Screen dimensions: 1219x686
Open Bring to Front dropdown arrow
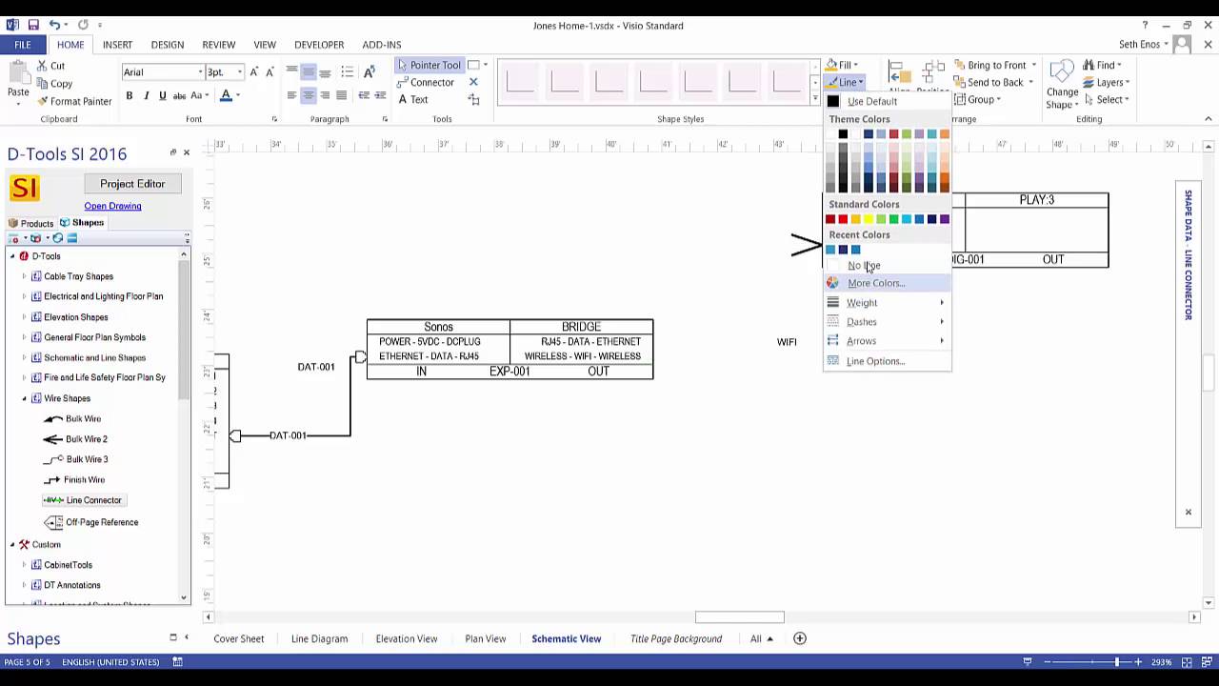[x=1033, y=65]
